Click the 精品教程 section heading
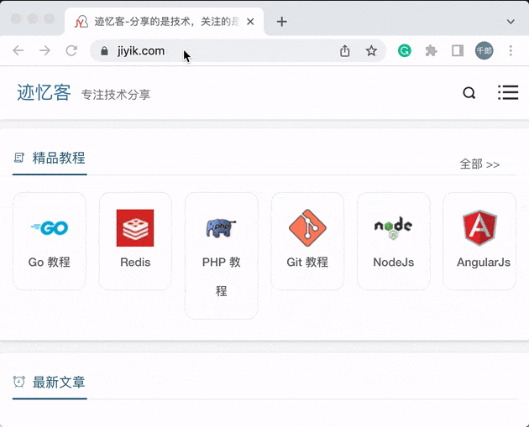This screenshot has width=529, height=427. (59, 158)
